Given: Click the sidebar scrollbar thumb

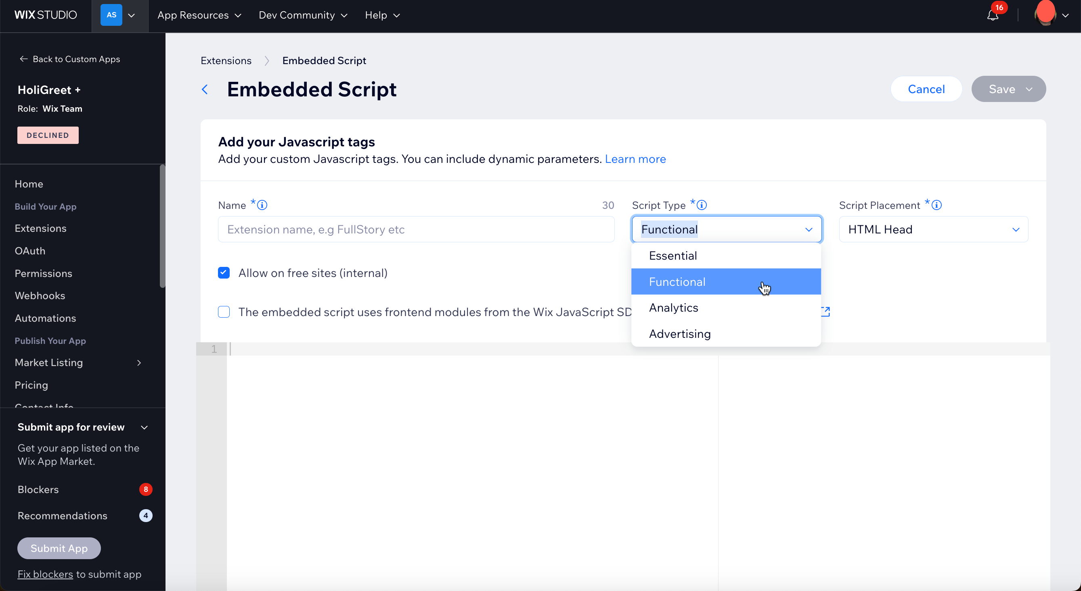Looking at the screenshot, I should click(x=162, y=226).
